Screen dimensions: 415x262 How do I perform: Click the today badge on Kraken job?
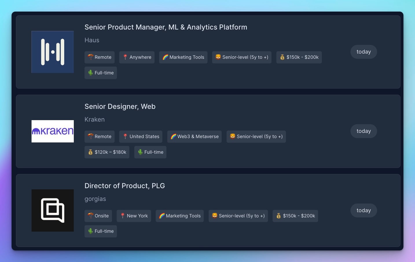[363, 131]
